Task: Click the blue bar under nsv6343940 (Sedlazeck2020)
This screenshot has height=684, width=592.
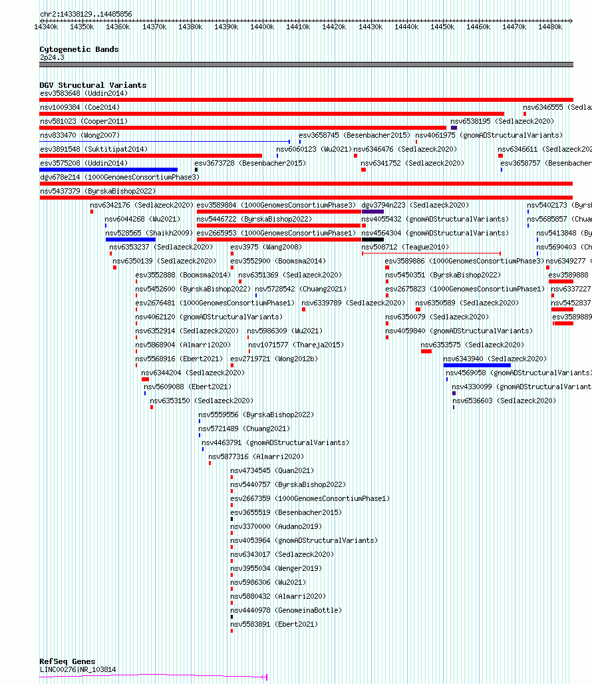Action: (477, 365)
